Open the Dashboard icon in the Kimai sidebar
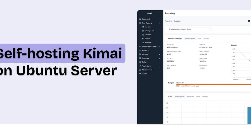This screenshot has width=251, height=125. [x=140, y=19]
